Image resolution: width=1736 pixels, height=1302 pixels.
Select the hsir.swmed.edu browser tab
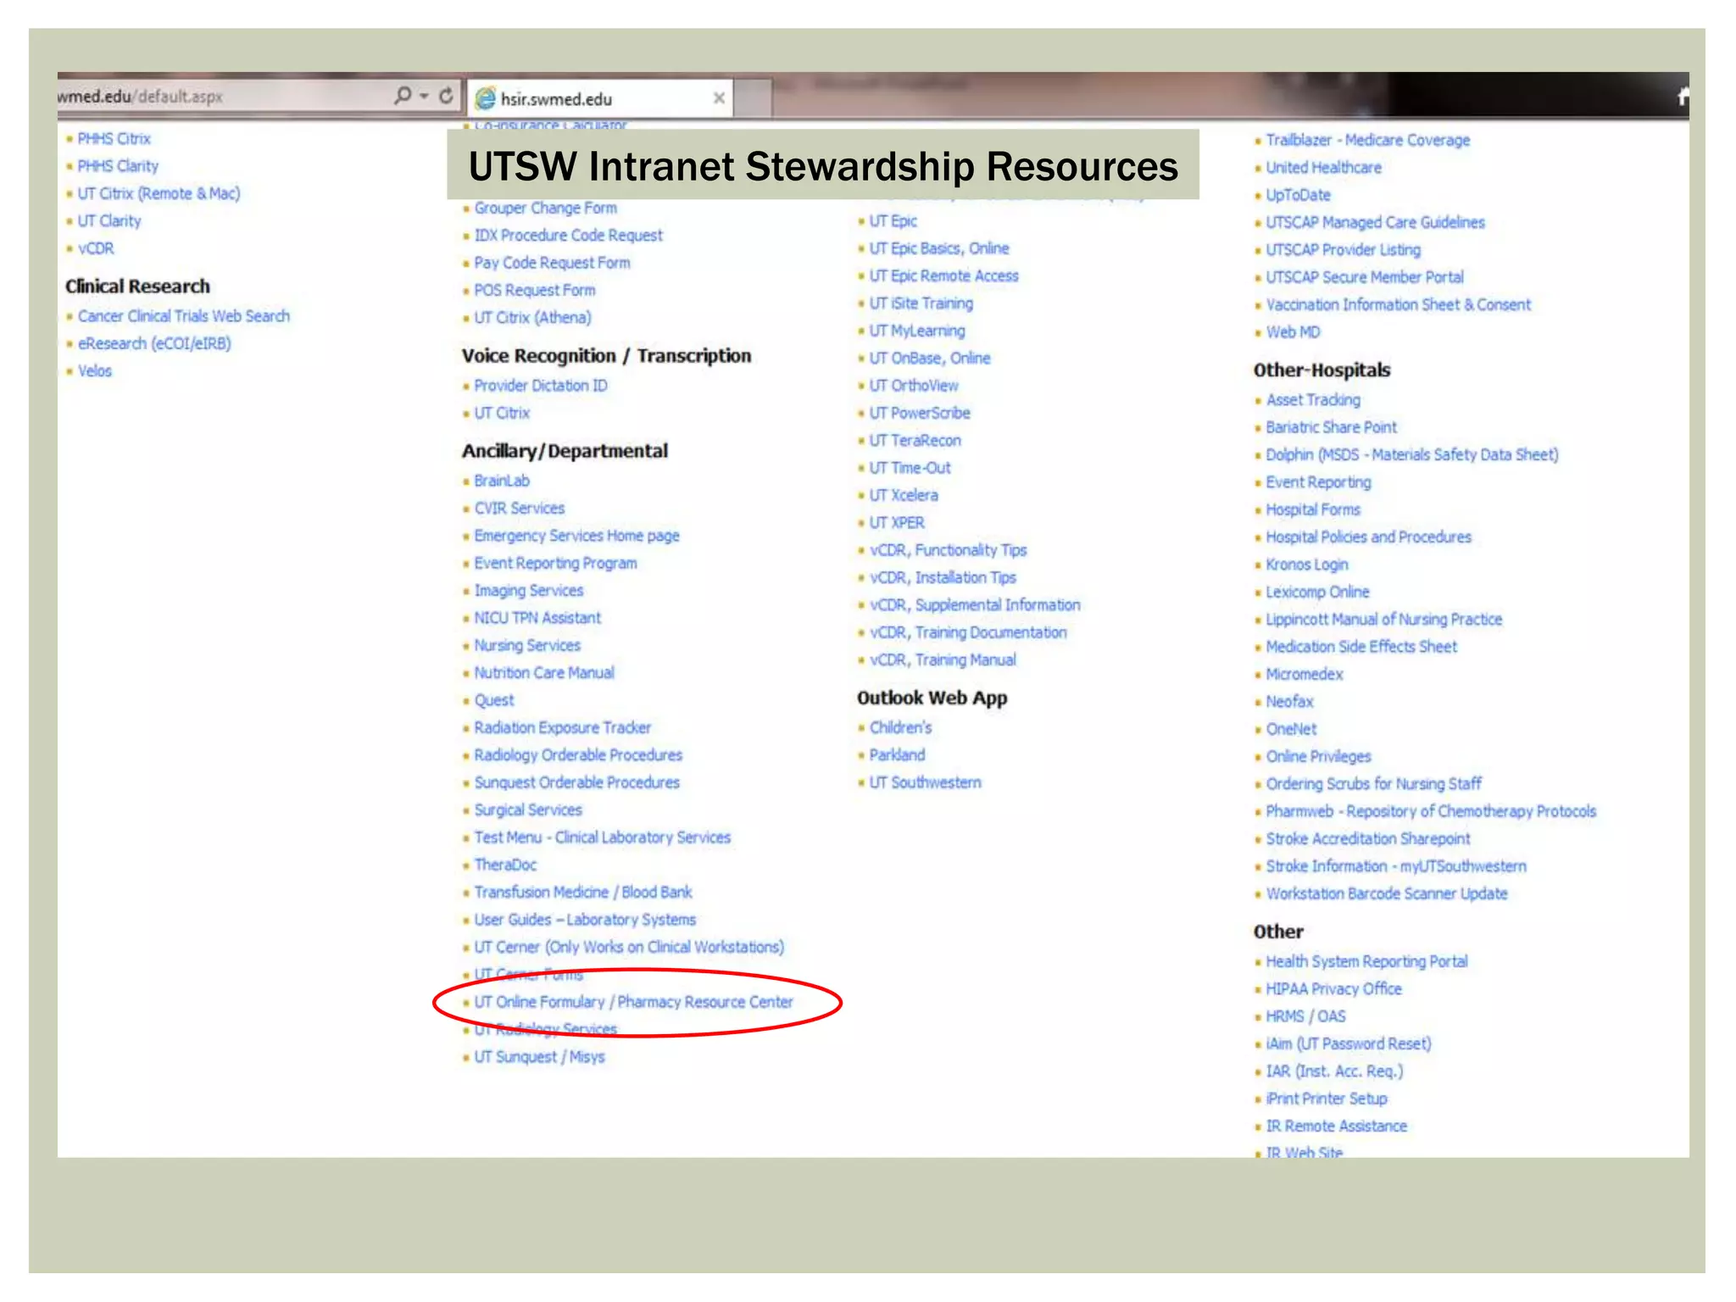pos(601,98)
